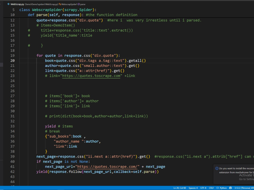Click the Copilot icon in status bar

point(230,188)
